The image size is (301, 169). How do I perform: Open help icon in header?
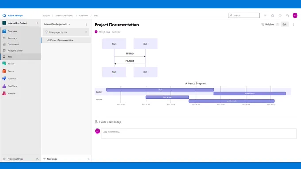(280, 15)
